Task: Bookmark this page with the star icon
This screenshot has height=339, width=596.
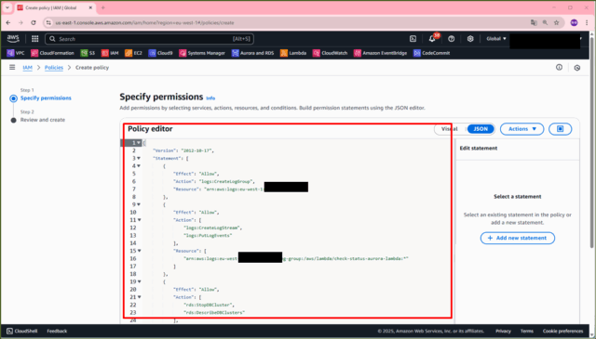Action: pyautogui.click(x=557, y=22)
